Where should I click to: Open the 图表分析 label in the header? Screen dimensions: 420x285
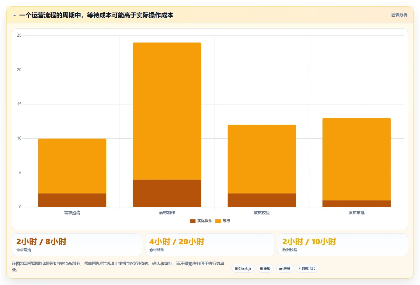399,15
